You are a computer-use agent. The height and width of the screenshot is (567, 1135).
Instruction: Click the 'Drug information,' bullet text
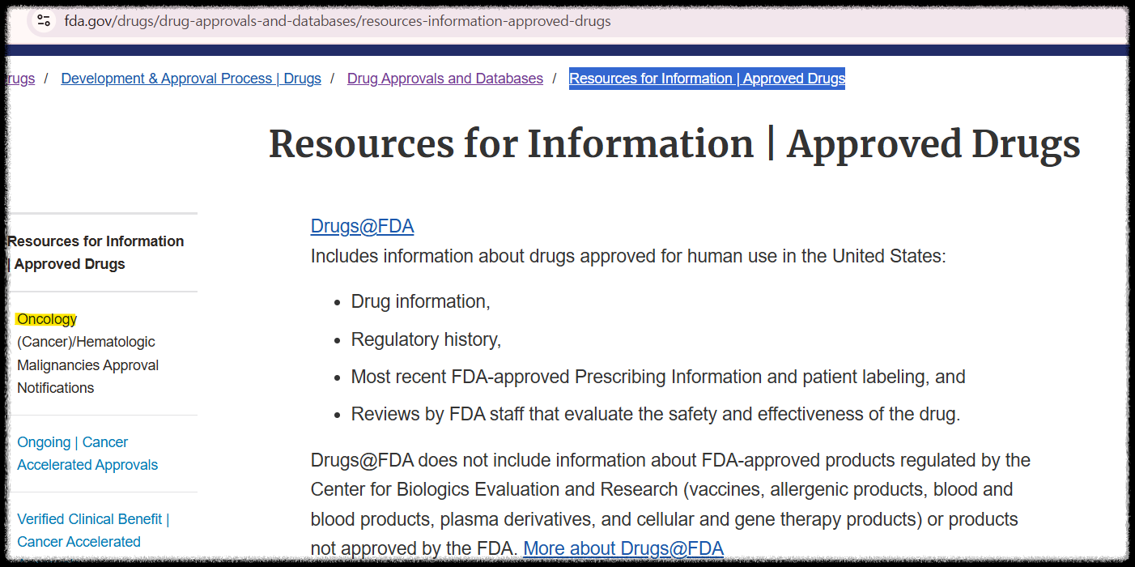click(421, 301)
